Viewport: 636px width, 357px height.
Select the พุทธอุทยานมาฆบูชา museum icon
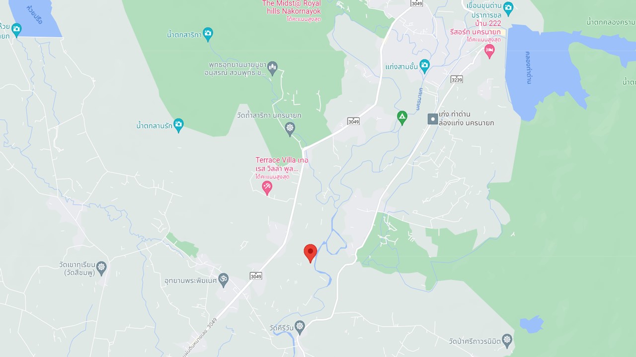(272, 68)
